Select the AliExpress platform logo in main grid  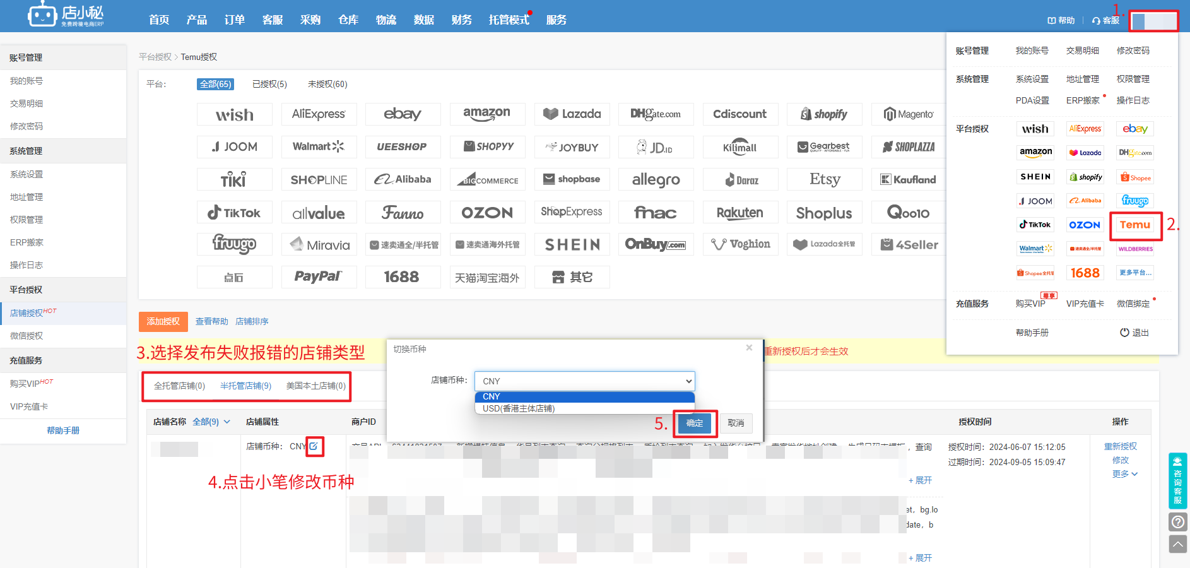coord(319,114)
